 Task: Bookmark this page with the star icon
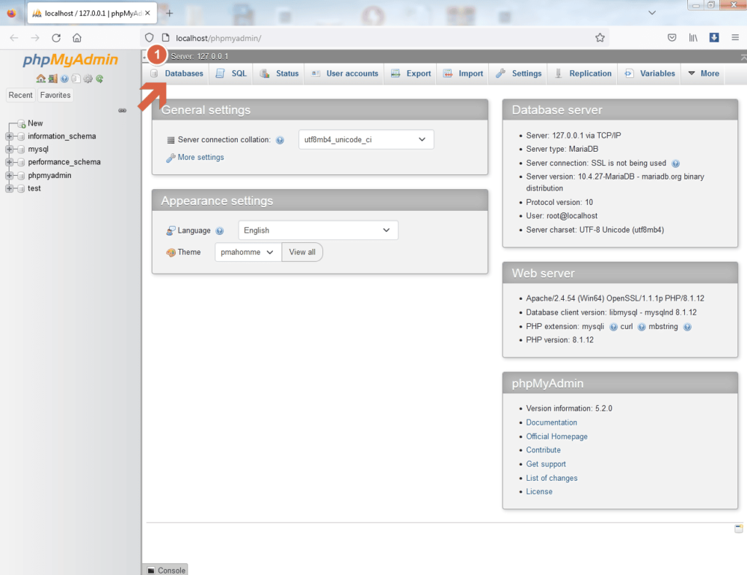(600, 38)
